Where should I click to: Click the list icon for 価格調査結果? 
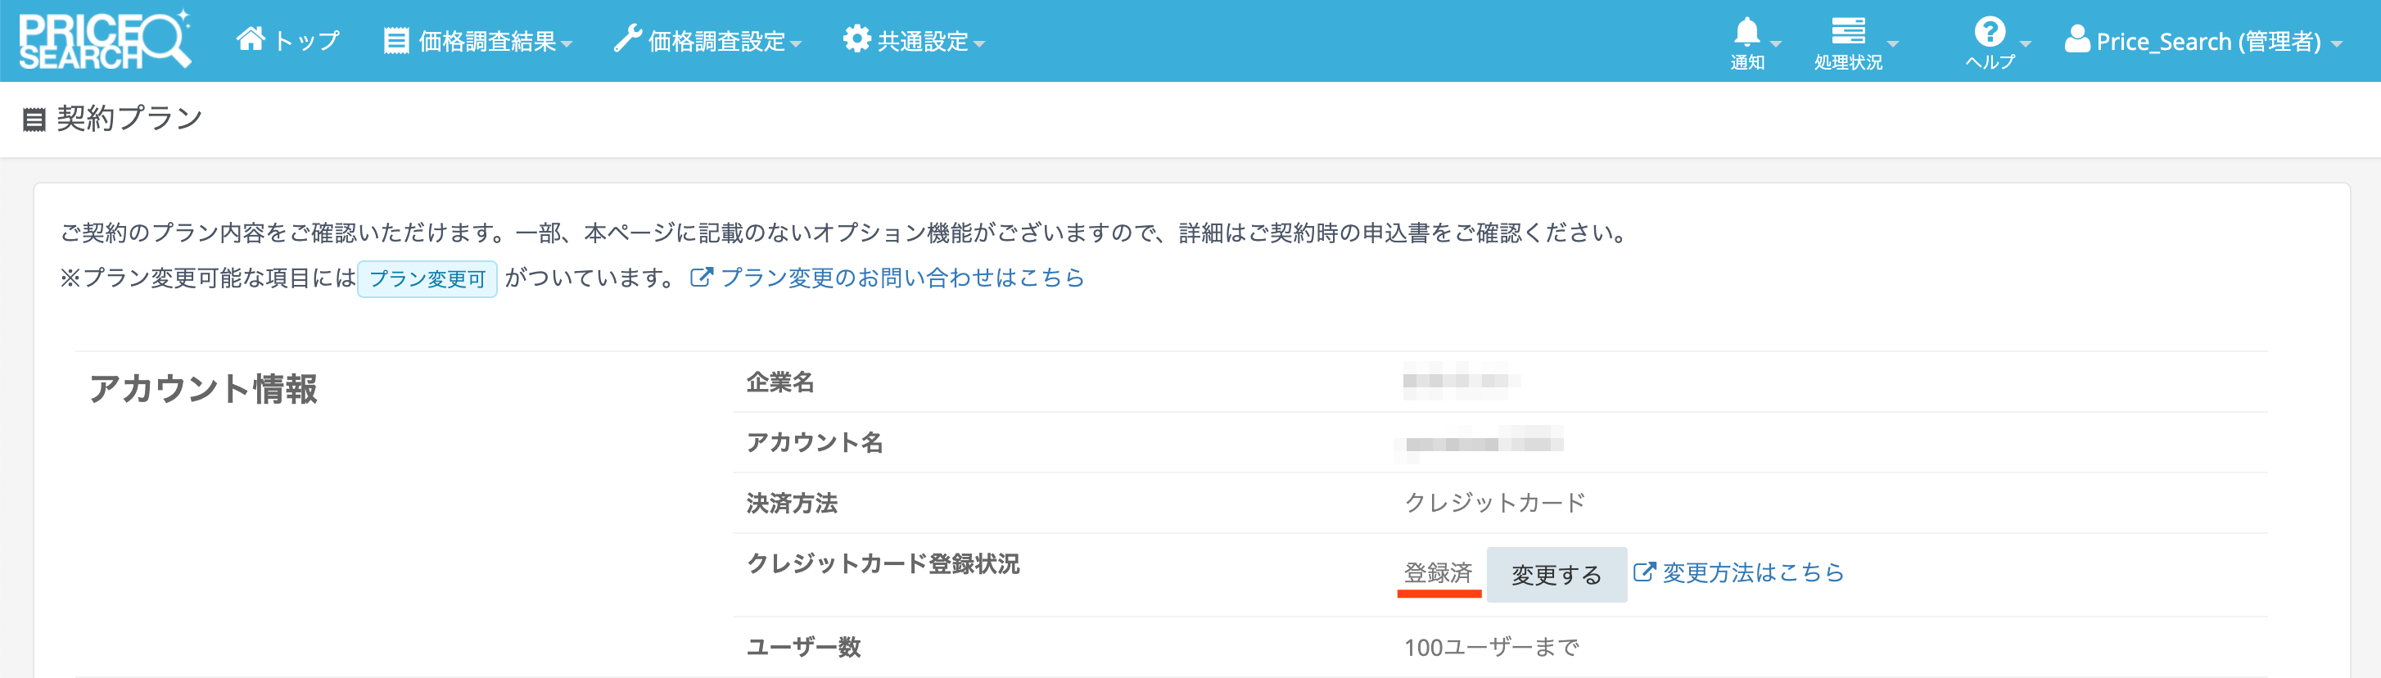[396, 42]
